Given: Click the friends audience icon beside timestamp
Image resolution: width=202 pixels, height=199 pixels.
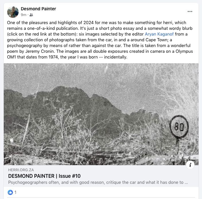Looking at the screenshot, I should [x=31, y=15].
